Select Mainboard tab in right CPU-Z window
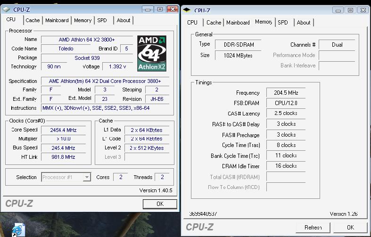This screenshot has width=371, height=237. 238,23
